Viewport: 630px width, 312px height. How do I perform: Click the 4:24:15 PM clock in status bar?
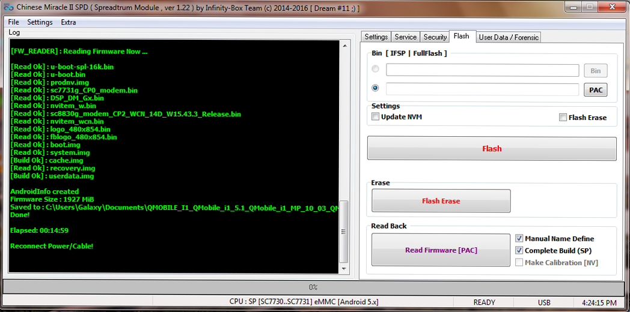(599, 302)
